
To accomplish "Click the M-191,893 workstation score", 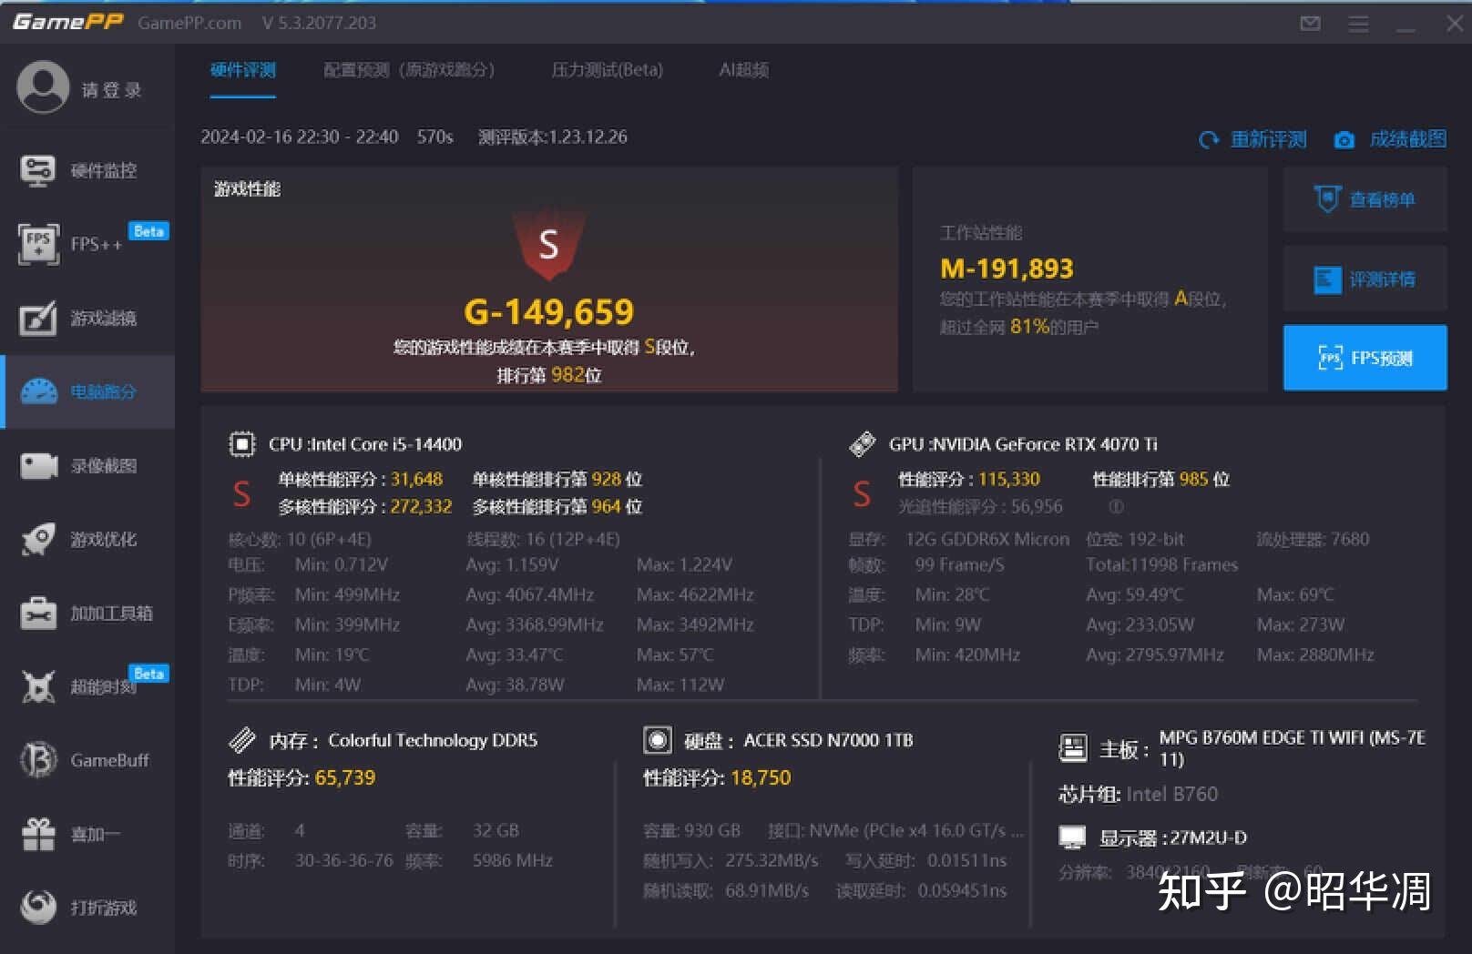I will pos(1007,269).
